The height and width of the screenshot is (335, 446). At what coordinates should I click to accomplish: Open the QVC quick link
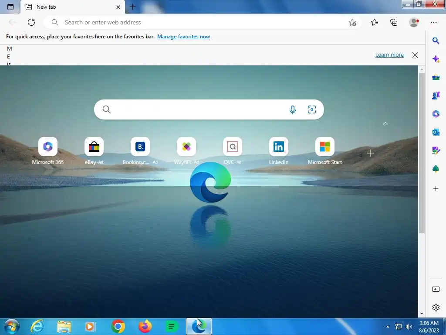click(233, 151)
